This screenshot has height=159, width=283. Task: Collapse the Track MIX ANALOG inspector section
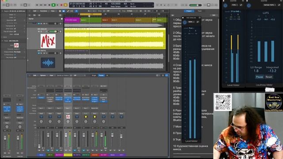2,41
